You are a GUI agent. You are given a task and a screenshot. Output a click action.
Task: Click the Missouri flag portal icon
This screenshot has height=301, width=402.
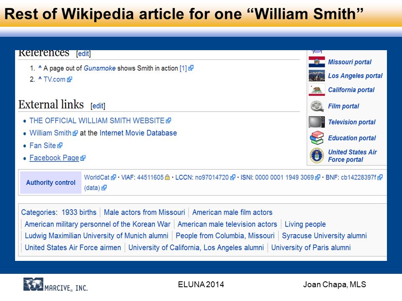click(317, 62)
